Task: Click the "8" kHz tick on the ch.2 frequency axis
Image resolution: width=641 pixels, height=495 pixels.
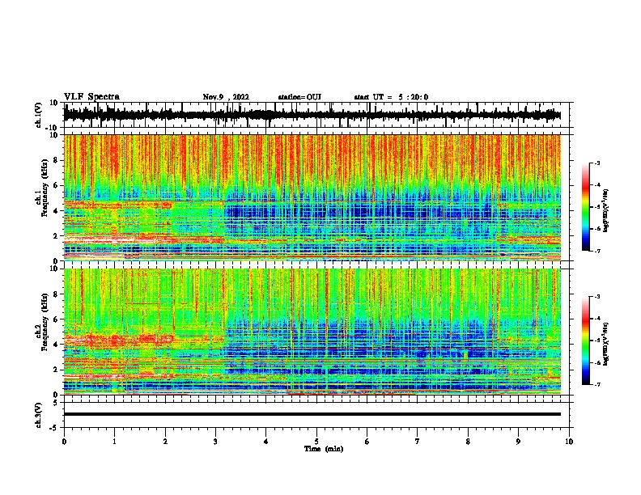Action: click(57, 294)
